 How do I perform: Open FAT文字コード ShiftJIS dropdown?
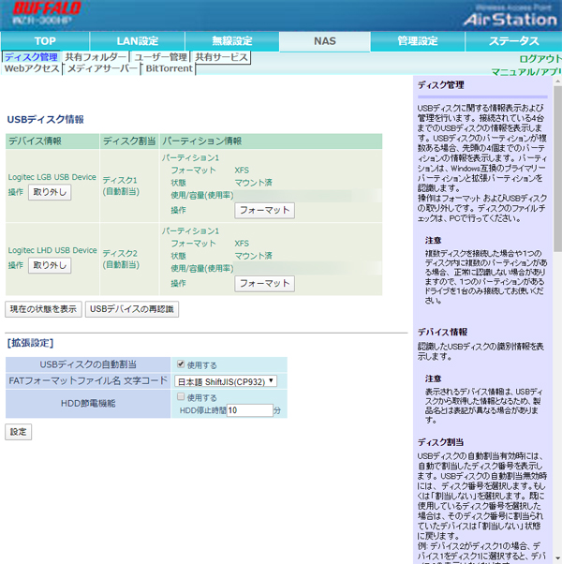(226, 381)
